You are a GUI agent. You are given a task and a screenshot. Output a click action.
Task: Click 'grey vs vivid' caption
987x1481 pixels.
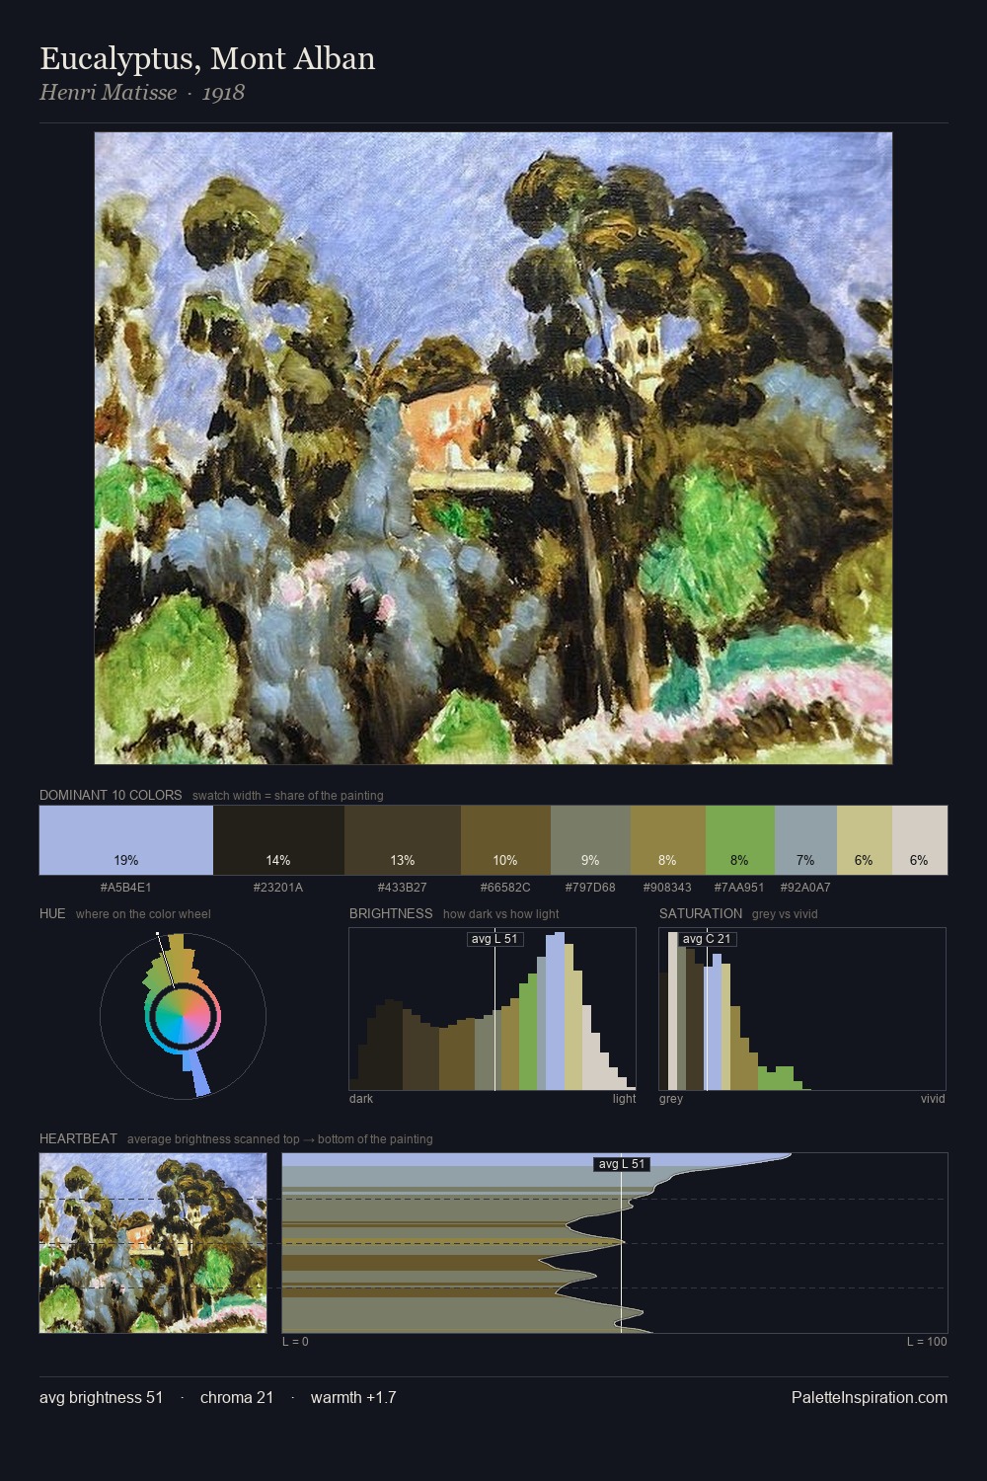tap(785, 914)
